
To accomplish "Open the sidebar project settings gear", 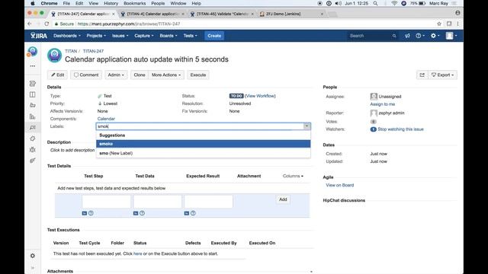I will tap(33, 256).
